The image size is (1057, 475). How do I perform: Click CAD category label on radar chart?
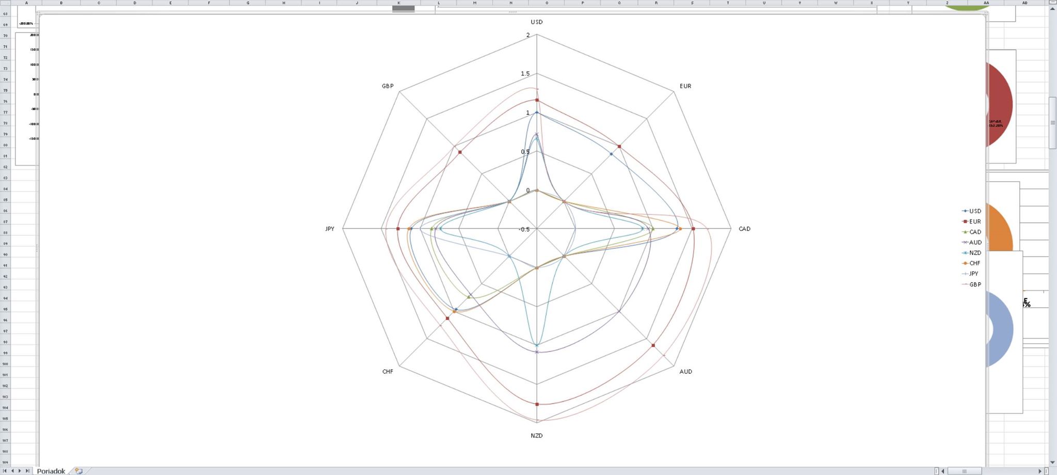point(744,229)
